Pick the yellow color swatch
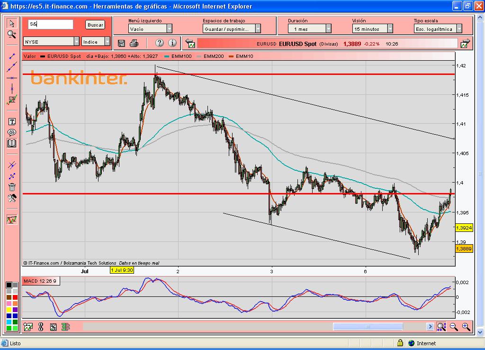 click(x=9, y=310)
